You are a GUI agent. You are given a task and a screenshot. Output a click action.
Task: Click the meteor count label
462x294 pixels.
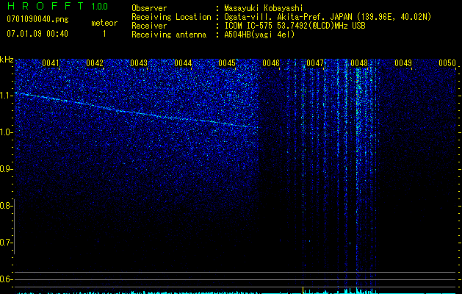(x=104, y=23)
